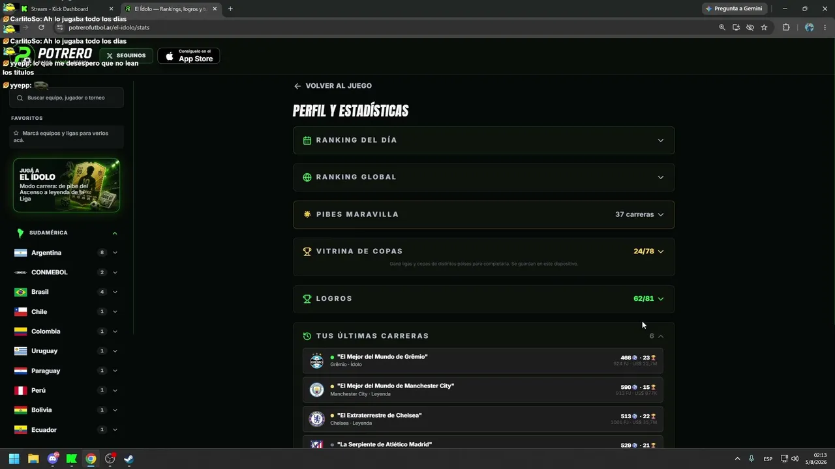Click the address bar URL
The width and height of the screenshot is (835, 469).
pos(109,27)
